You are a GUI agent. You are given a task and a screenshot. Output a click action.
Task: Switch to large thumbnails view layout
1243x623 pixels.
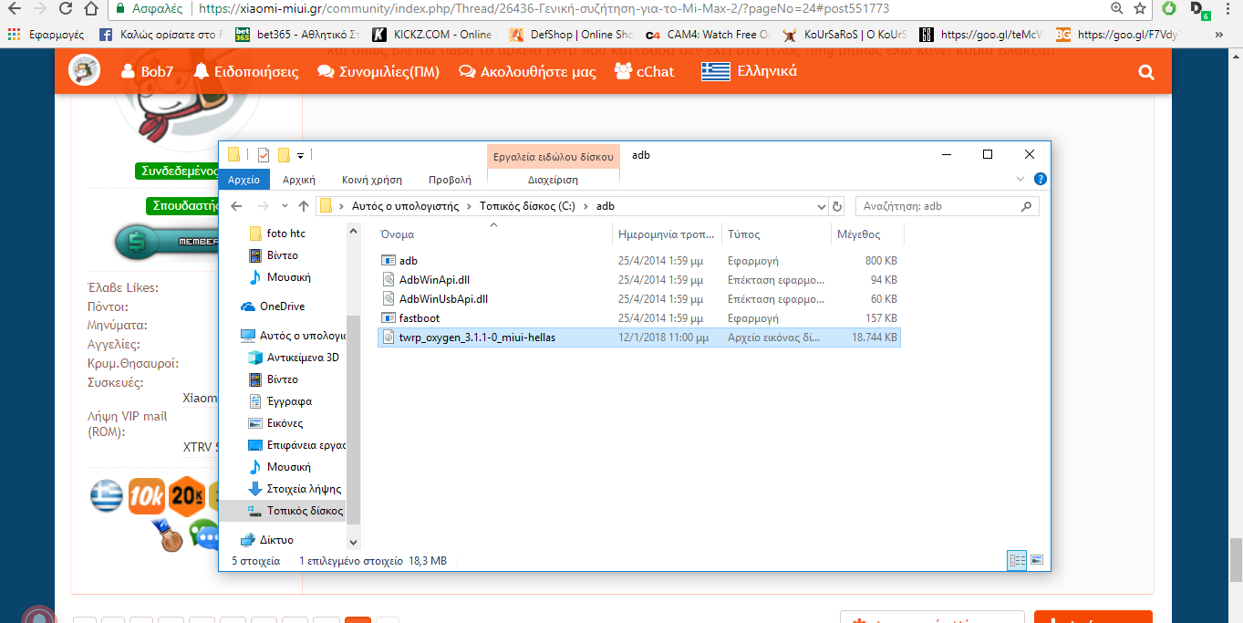[1037, 560]
